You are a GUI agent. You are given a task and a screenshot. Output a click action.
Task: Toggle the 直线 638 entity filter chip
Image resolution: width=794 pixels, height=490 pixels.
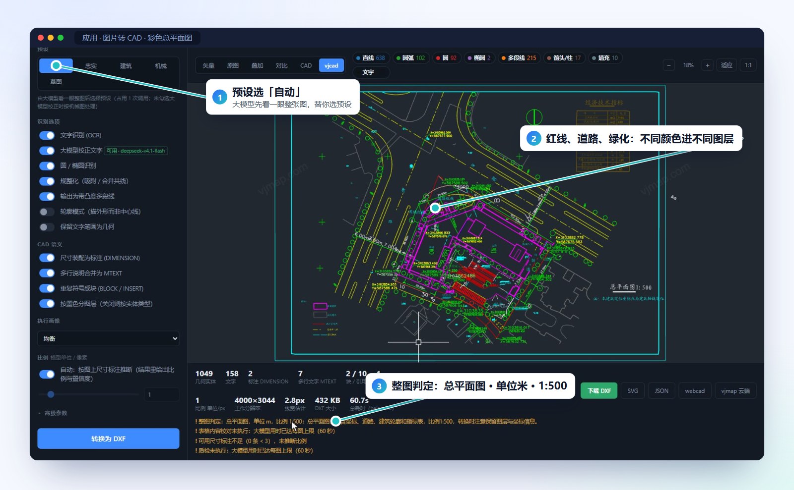(x=370, y=58)
